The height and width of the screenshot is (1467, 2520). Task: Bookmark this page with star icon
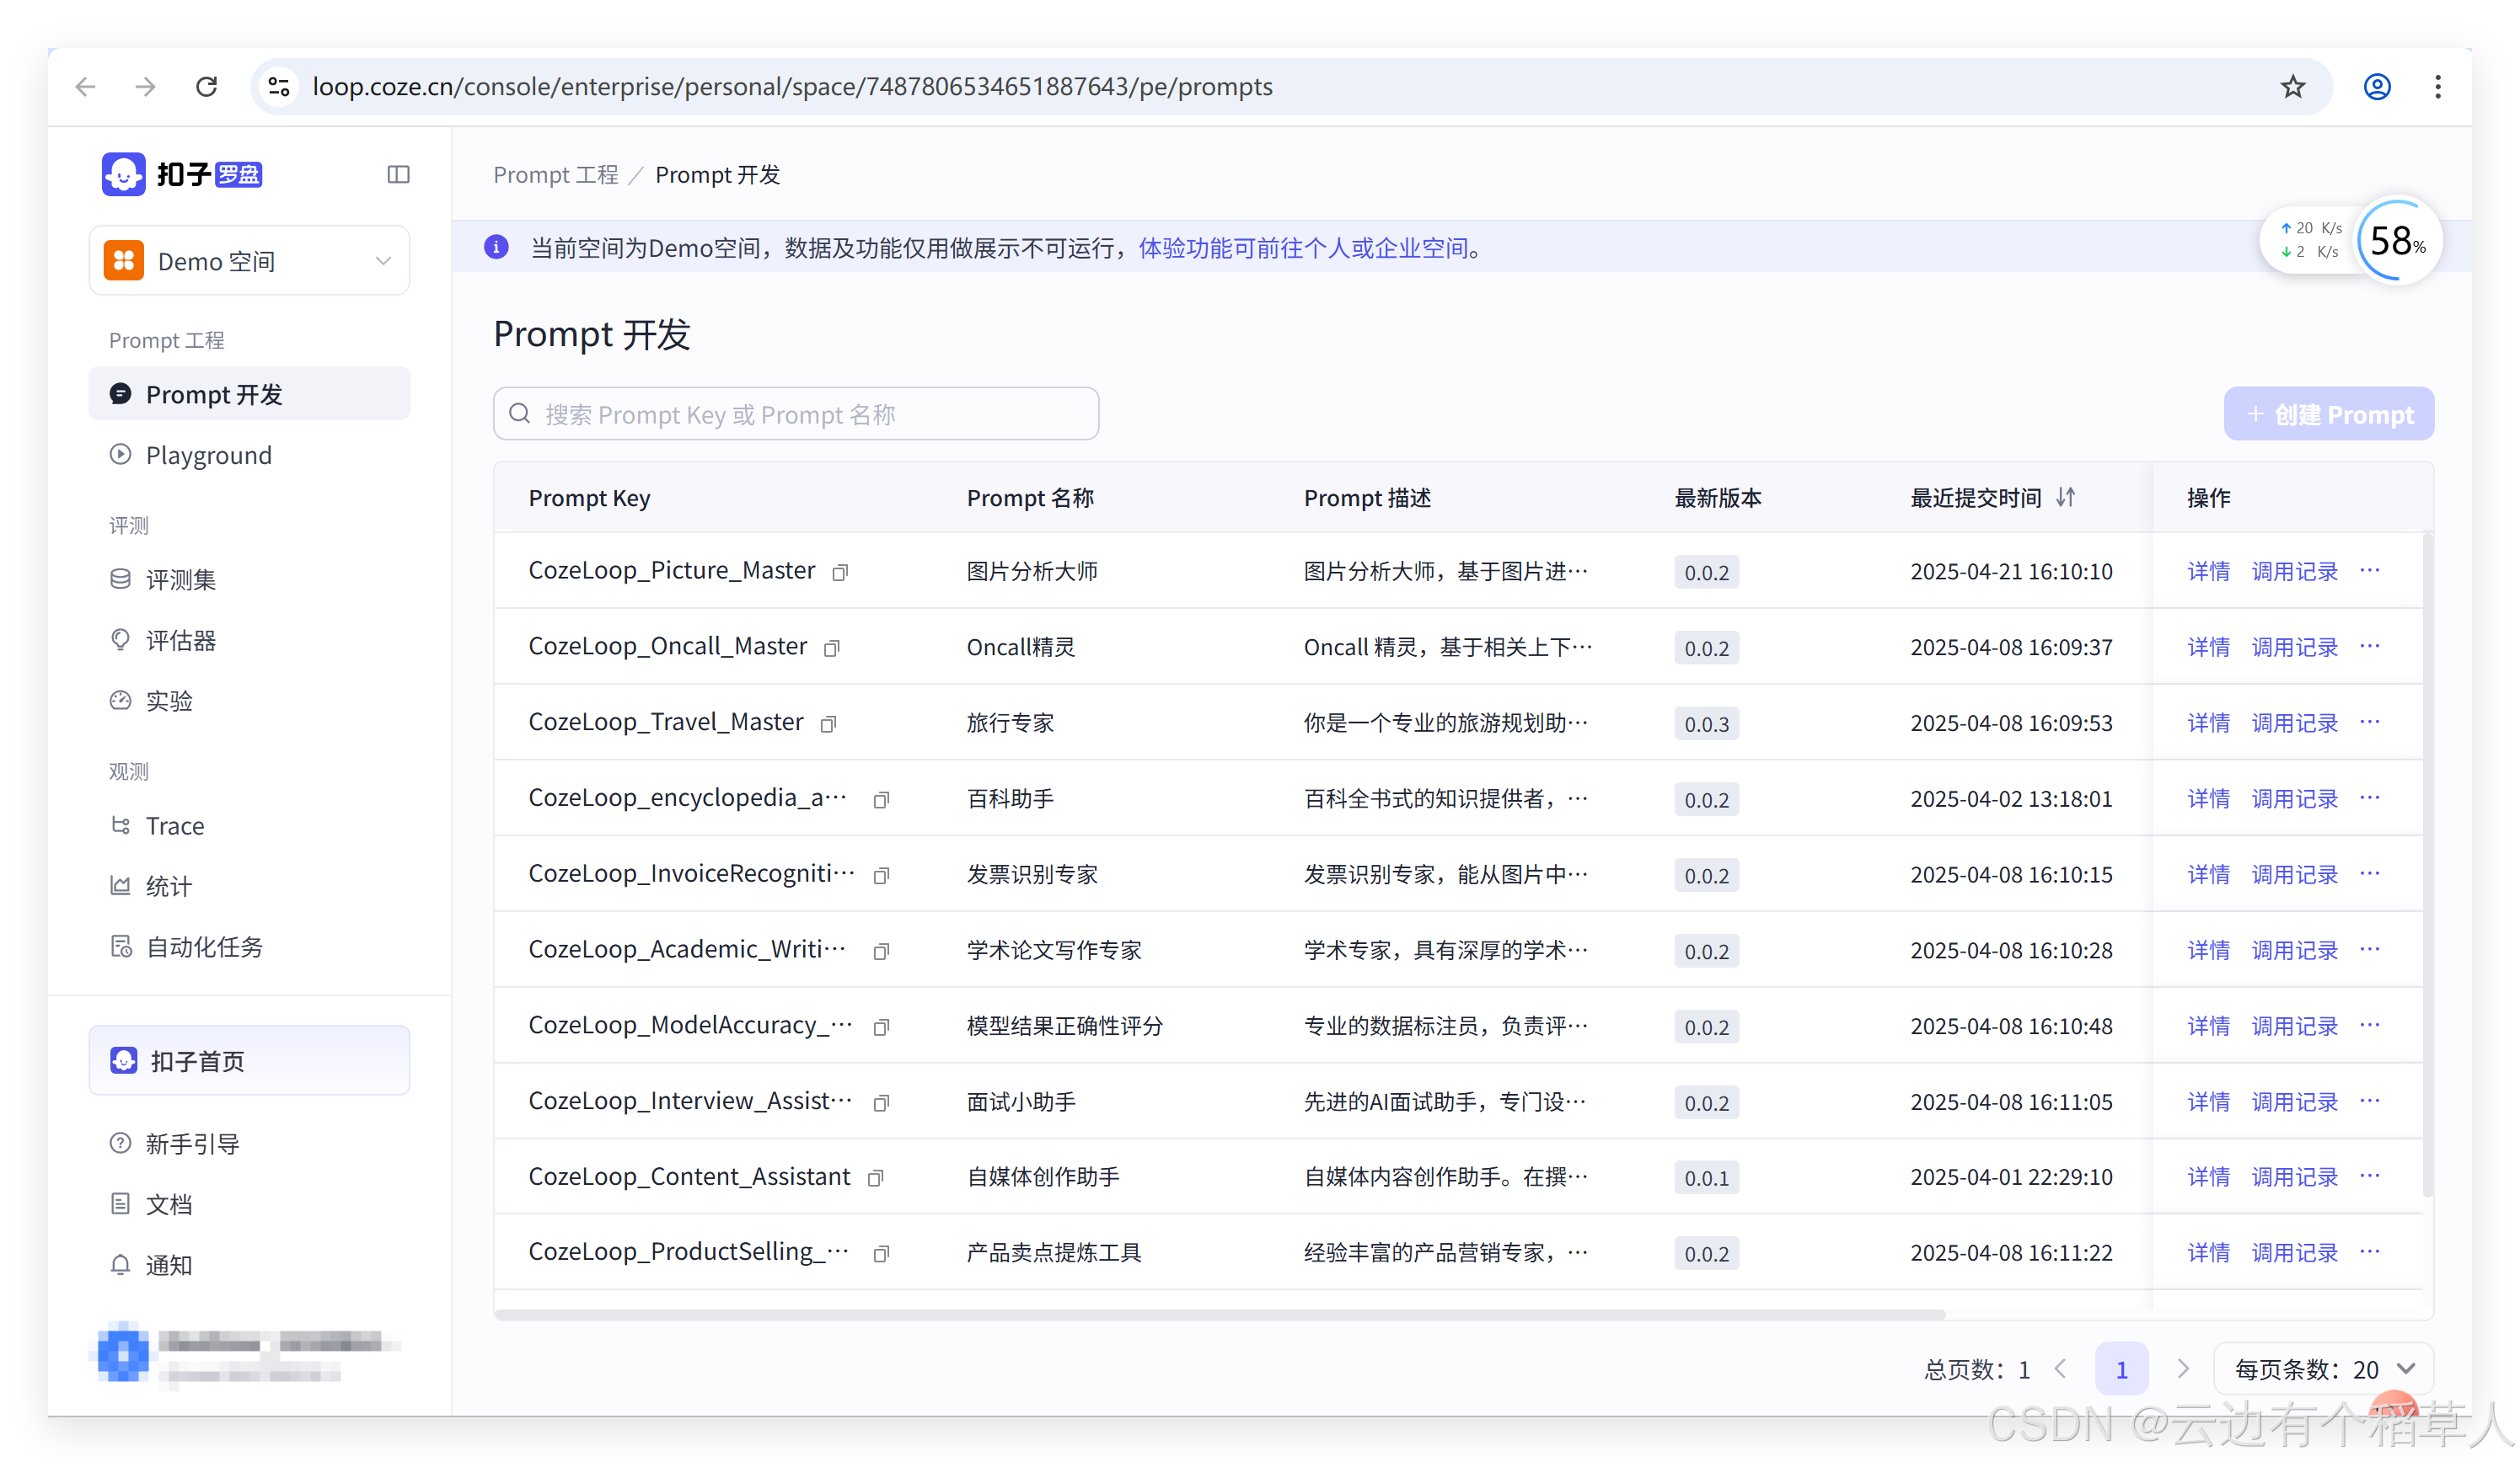click(x=2292, y=87)
